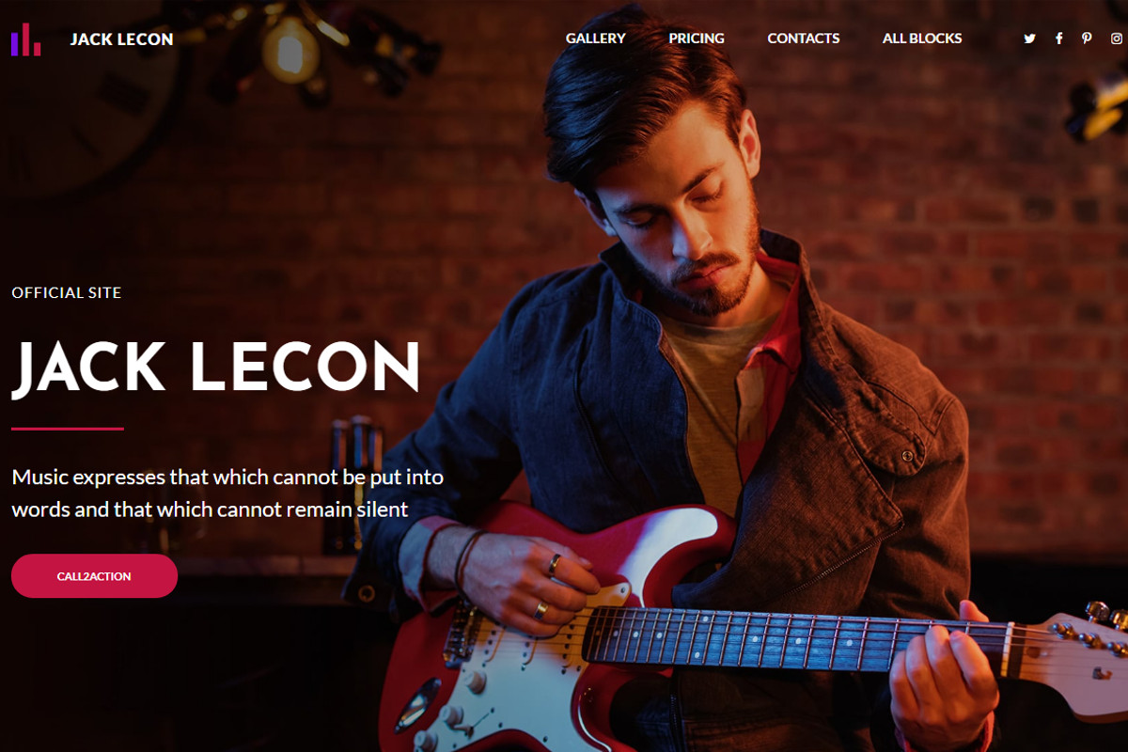This screenshot has height=752, width=1128.
Task: Click the CALL2ACTION button
Action: pos(94,576)
